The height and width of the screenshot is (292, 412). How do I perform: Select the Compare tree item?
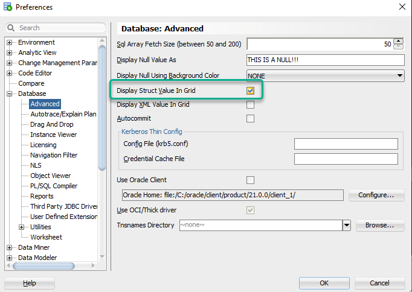(x=31, y=83)
